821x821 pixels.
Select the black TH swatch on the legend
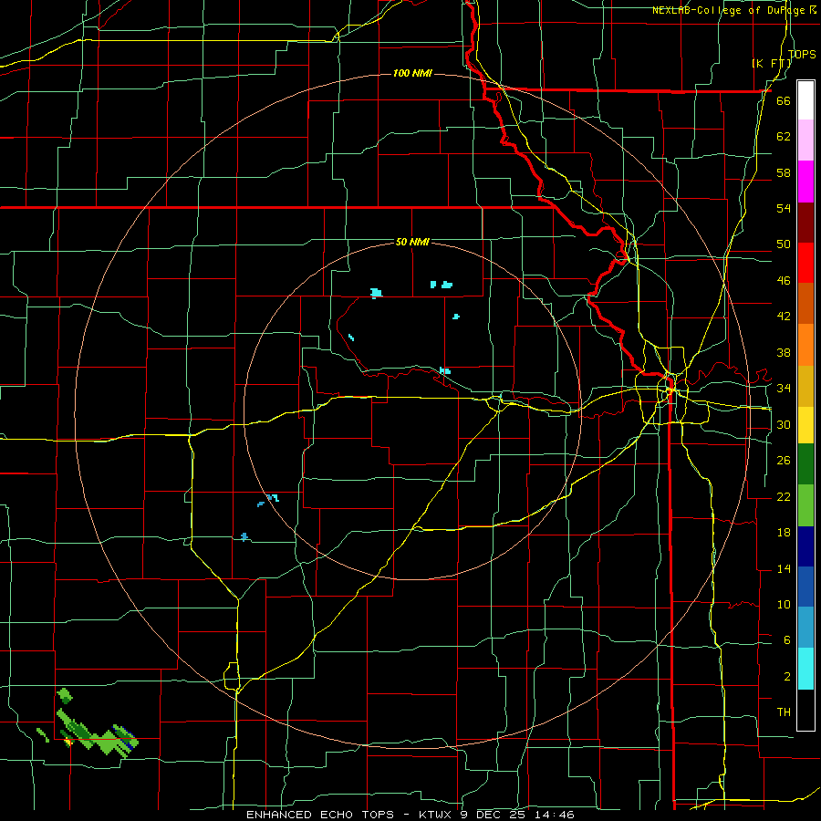(x=805, y=710)
